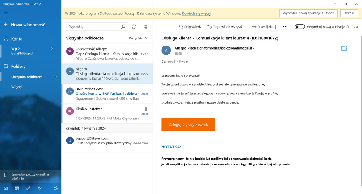
Task: Open the Foldery section
Action: (18, 67)
